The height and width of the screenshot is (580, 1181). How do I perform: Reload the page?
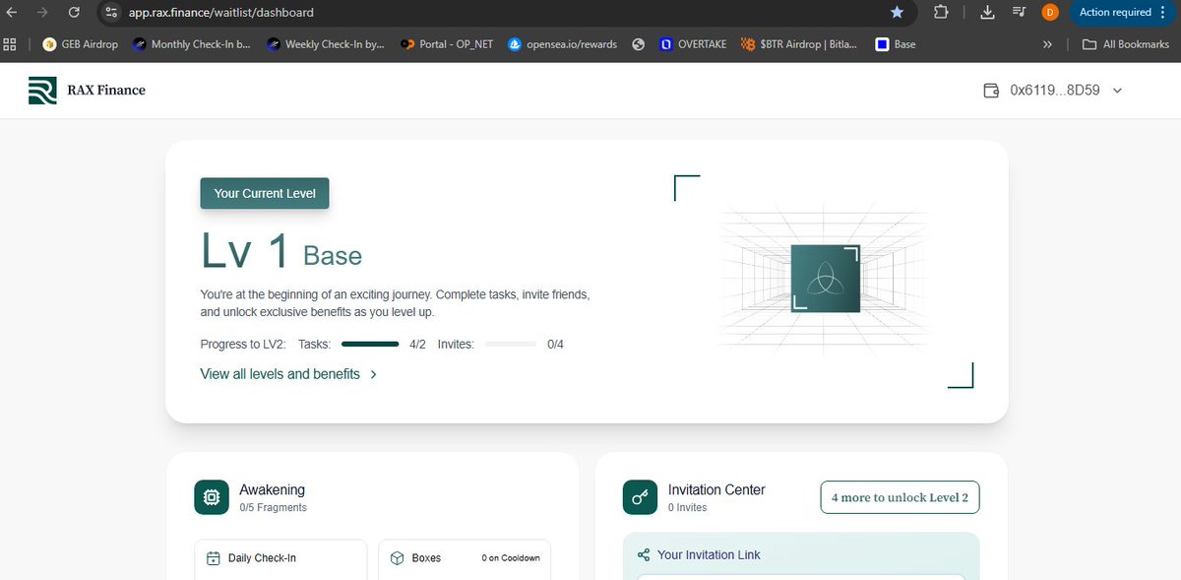point(75,13)
